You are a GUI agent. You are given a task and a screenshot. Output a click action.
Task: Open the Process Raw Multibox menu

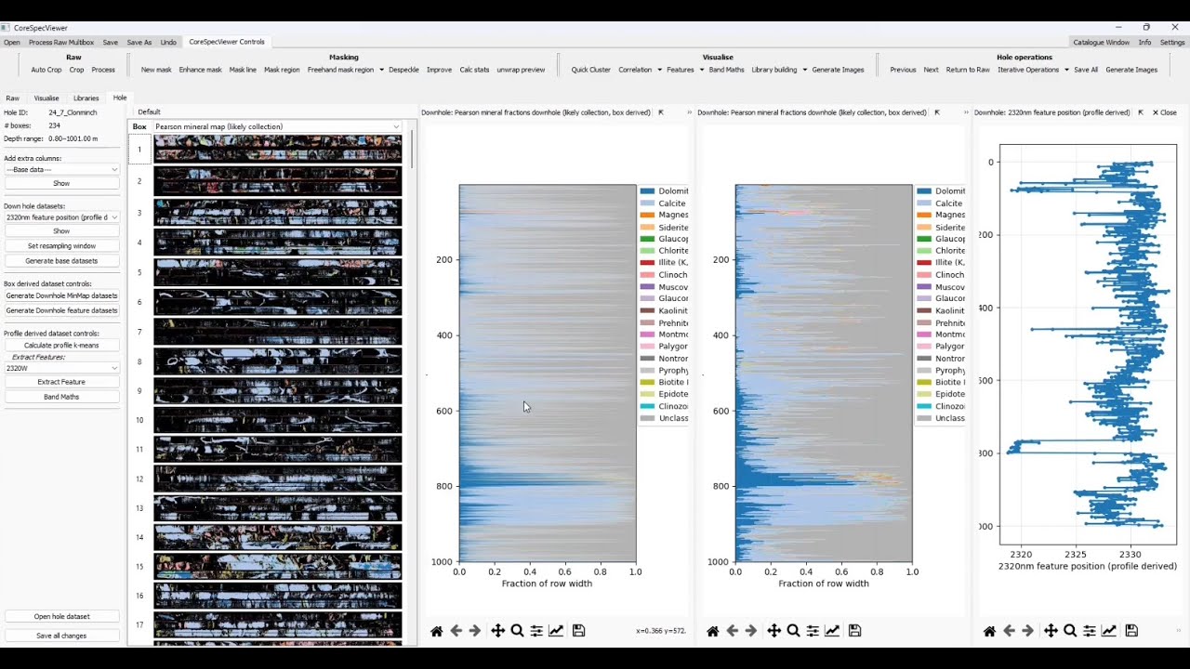click(x=61, y=42)
